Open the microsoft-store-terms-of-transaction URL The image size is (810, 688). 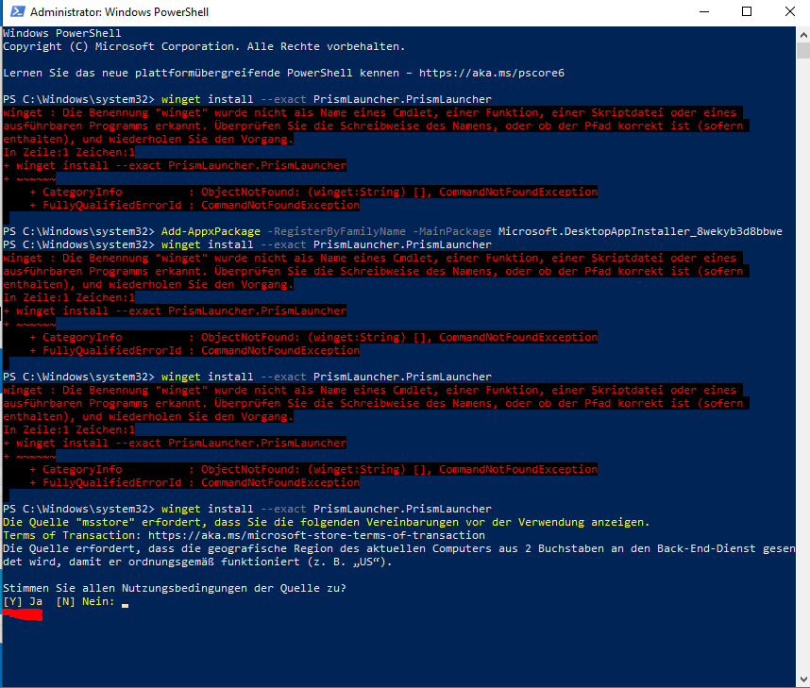pyautogui.click(x=316, y=535)
